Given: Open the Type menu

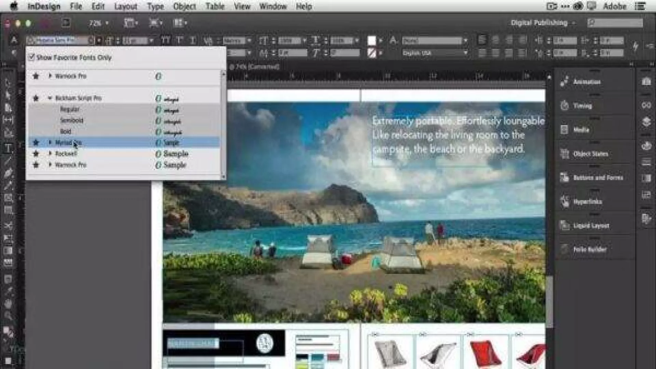Looking at the screenshot, I should tap(155, 6).
